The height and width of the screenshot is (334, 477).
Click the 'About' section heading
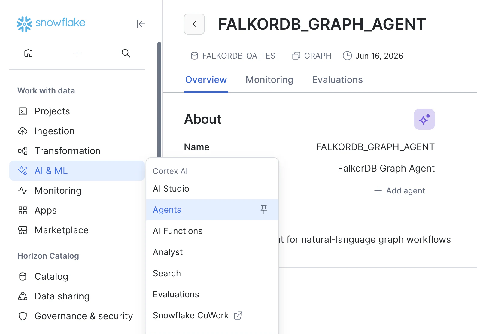(x=203, y=119)
